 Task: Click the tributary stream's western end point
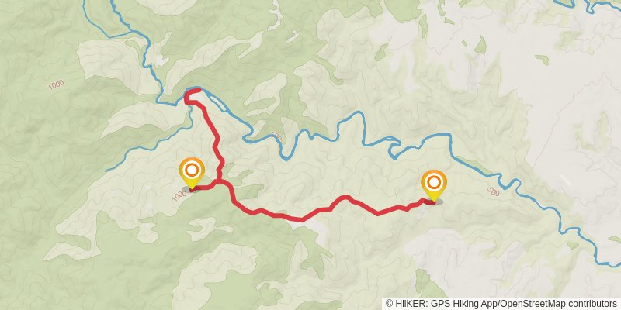coord(108,170)
